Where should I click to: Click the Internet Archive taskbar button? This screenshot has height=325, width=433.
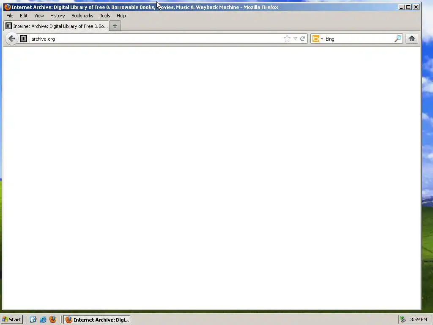(97, 319)
